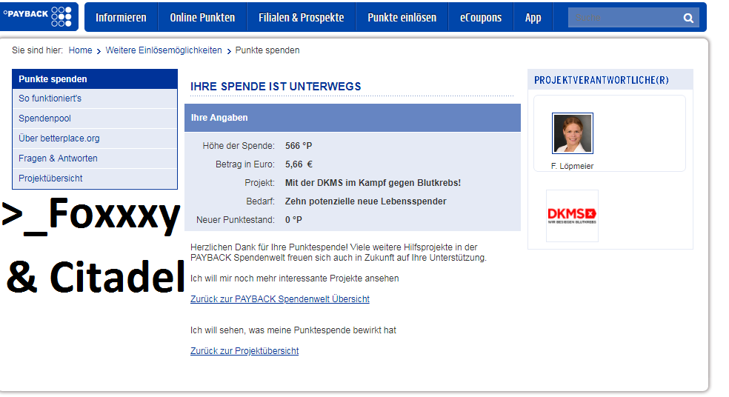729x397 pixels.
Task: Select Filialen & Prospekte in navigation
Action: (302, 18)
